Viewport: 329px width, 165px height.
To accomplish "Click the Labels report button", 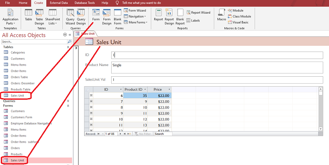I will (x=193, y=20).
